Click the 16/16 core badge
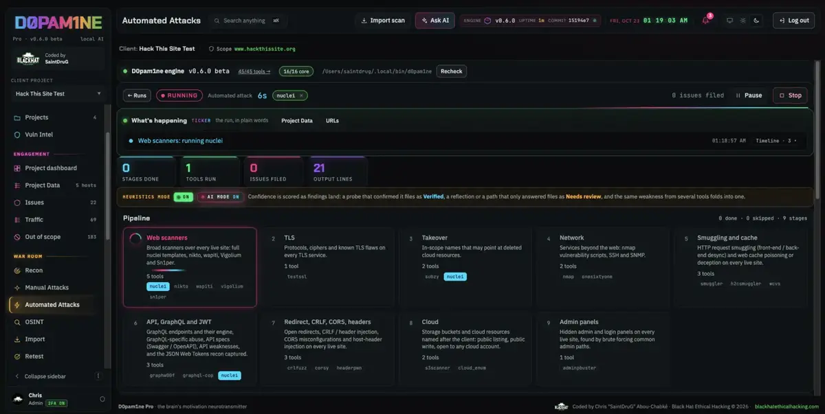 point(296,71)
